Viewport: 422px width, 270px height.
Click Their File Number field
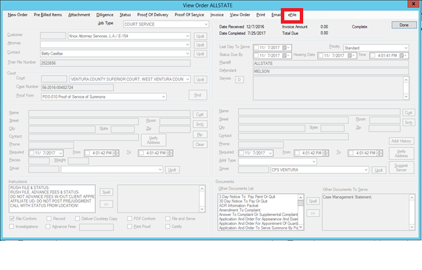(x=115, y=63)
